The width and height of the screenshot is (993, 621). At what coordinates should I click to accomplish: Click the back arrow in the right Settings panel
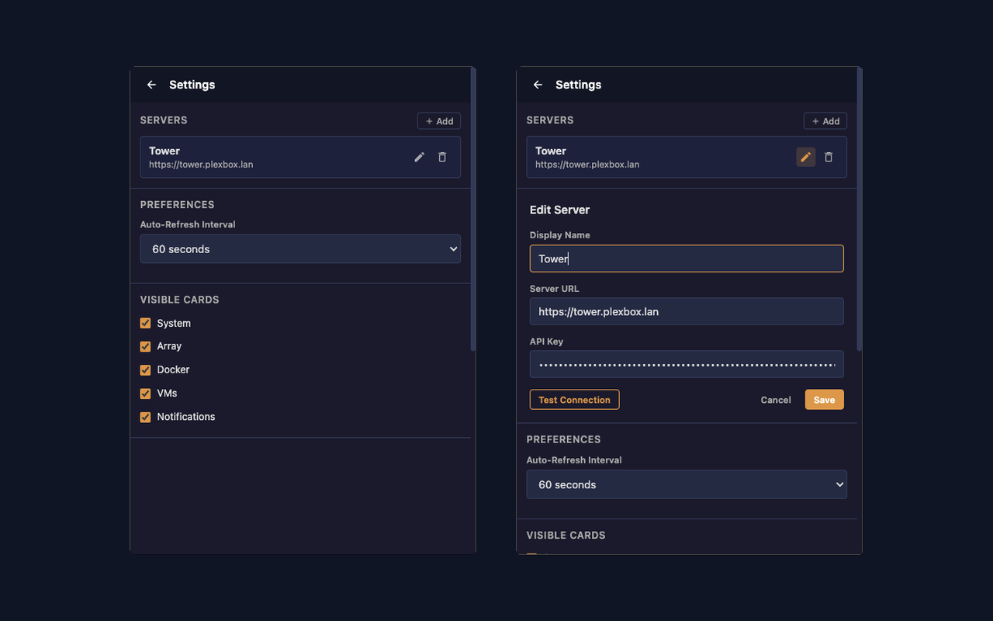click(538, 85)
